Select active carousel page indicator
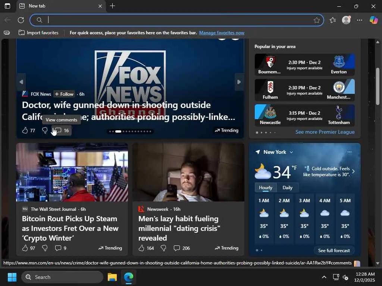The height and width of the screenshot is (286, 382). coord(118,131)
